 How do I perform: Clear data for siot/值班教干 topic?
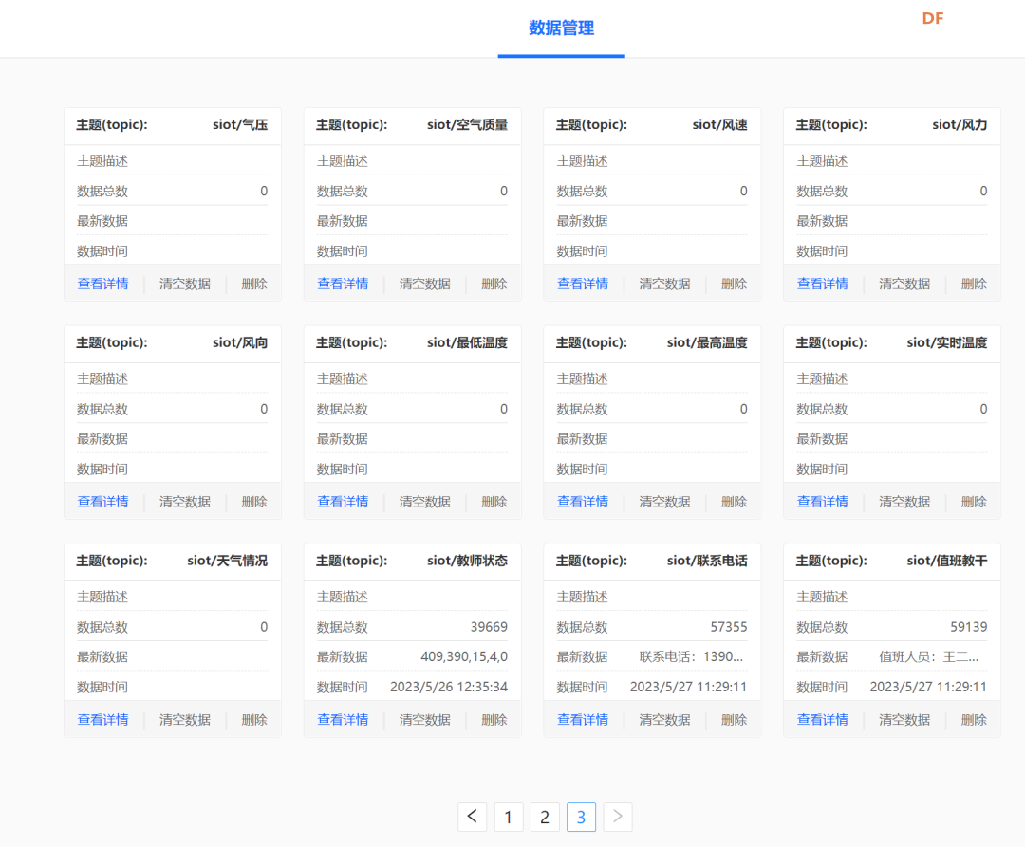tap(904, 720)
